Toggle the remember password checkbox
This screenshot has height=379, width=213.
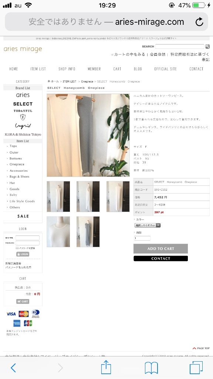pos(17,248)
